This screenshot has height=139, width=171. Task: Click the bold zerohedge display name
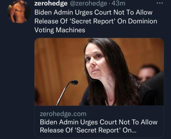[51, 3]
